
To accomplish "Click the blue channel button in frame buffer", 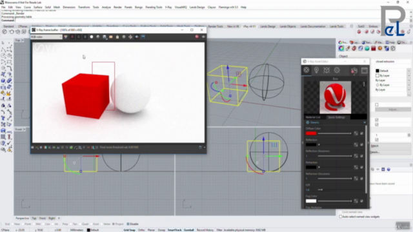I will click(85, 37).
